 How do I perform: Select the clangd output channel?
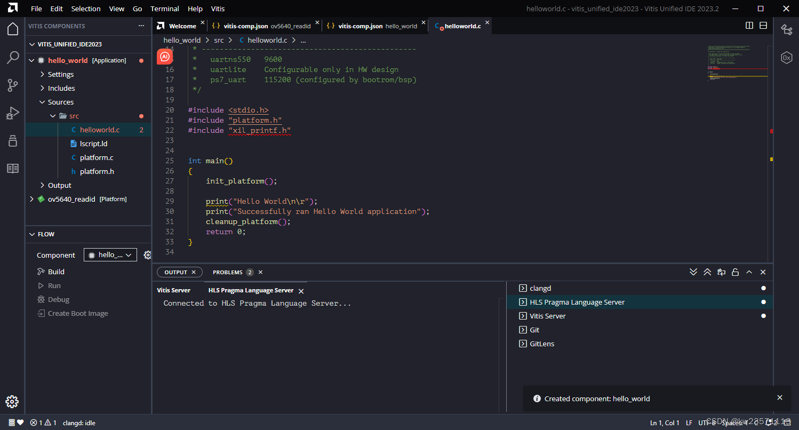[x=640, y=288]
